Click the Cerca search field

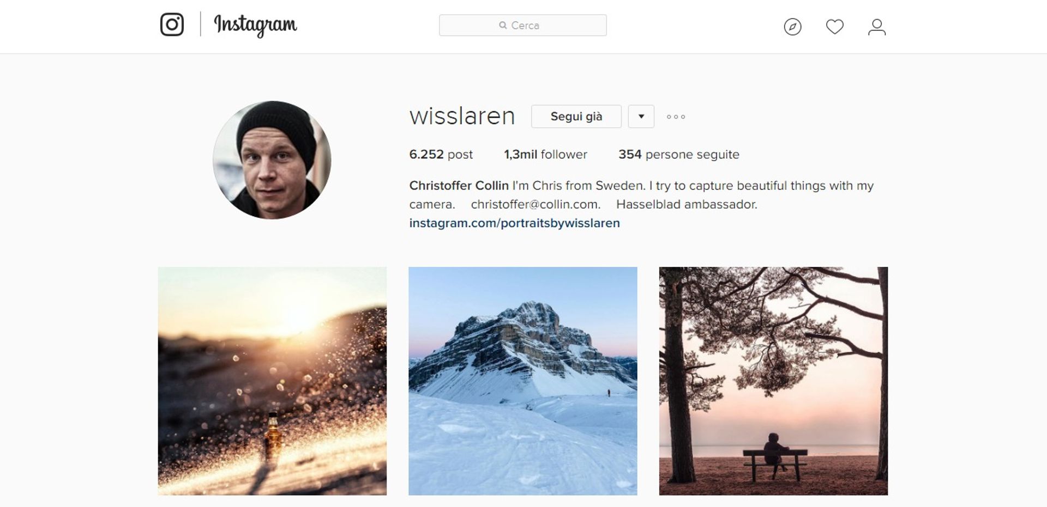pyautogui.click(x=523, y=25)
